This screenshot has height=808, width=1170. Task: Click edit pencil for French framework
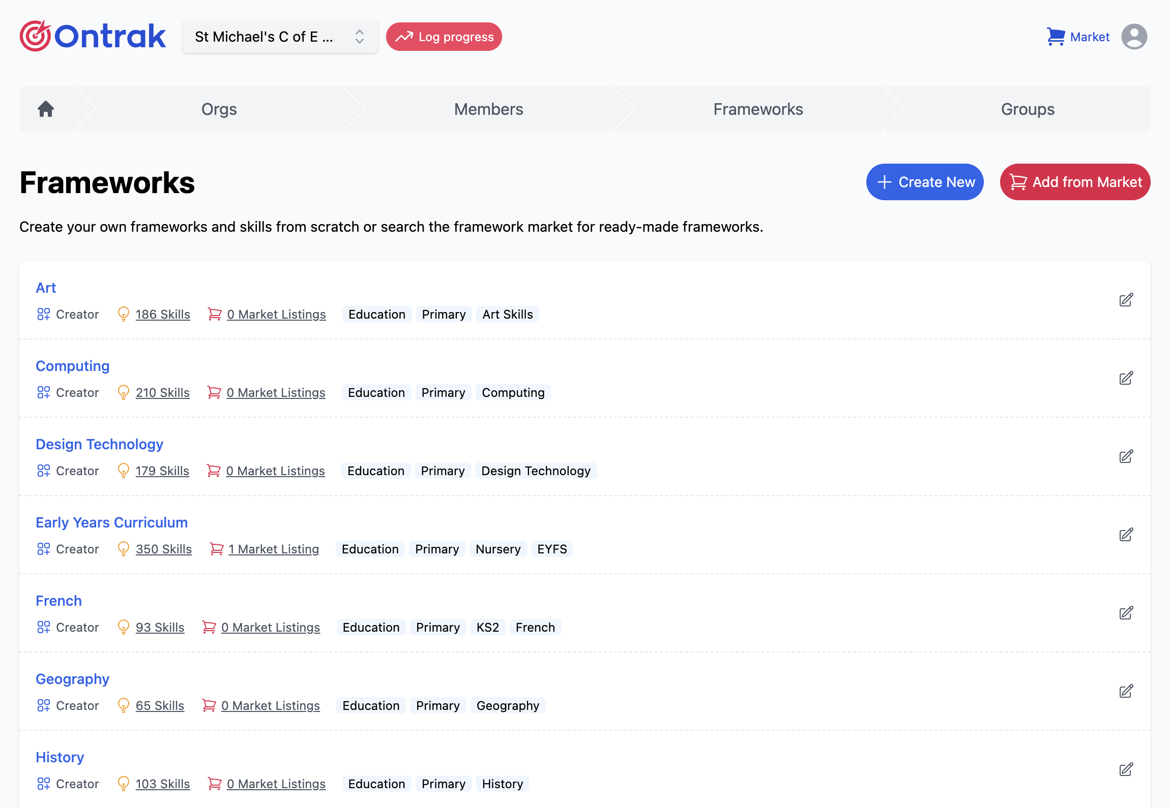click(x=1126, y=613)
